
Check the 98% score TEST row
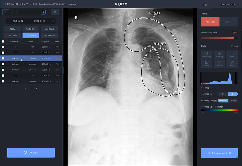[3, 47]
